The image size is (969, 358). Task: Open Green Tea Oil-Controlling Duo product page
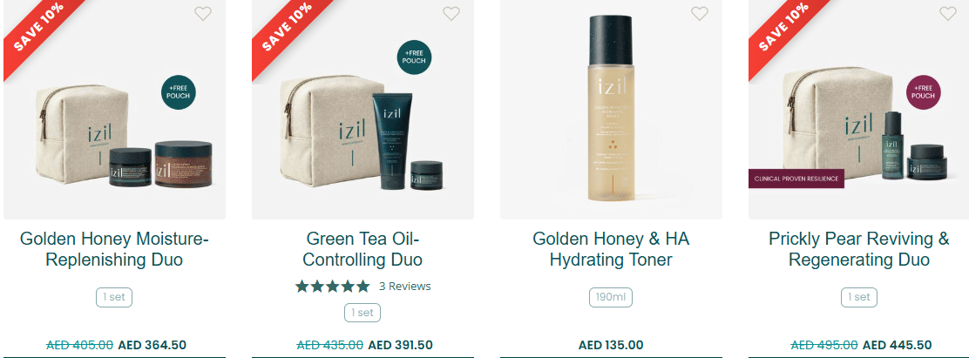point(363,249)
